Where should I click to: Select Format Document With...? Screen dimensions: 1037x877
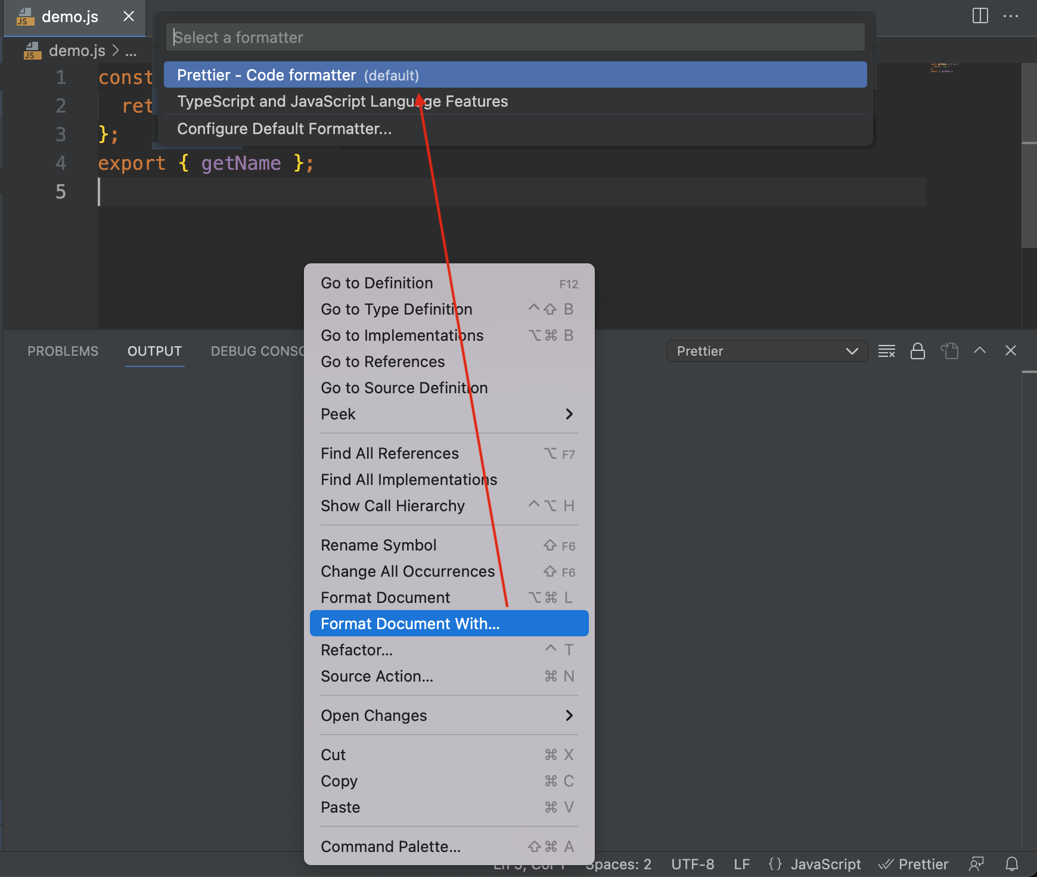coord(449,624)
